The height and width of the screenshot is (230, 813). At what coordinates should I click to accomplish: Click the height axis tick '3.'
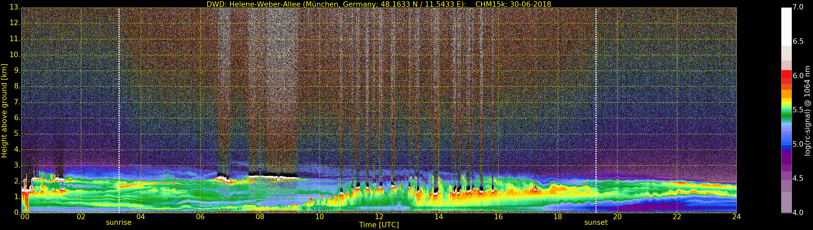[17, 165]
